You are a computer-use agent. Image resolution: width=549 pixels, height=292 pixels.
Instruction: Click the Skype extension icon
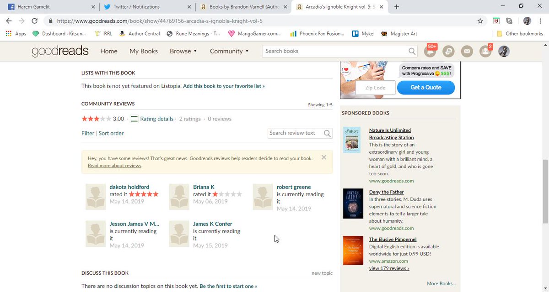pyautogui.click(x=509, y=21)
